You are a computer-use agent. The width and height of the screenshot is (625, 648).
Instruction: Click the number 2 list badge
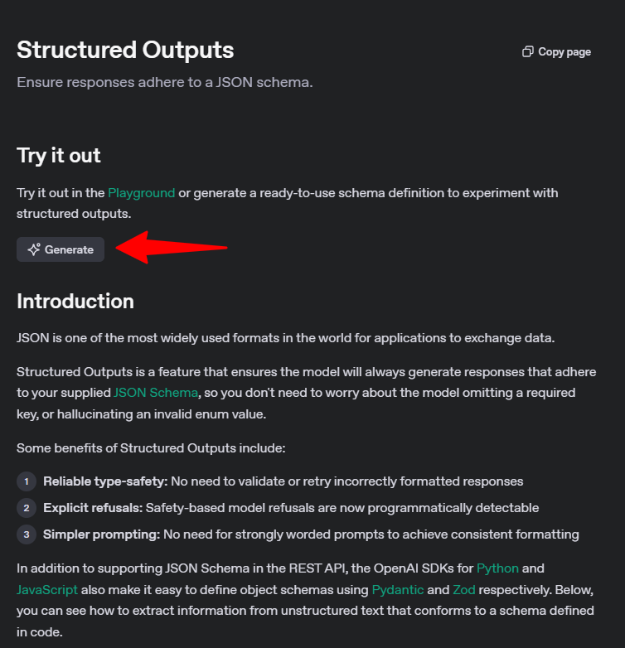point(27,508)
